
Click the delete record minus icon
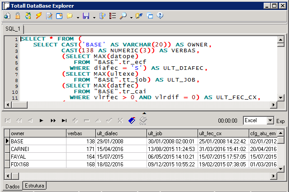click(x=87, y=120)
